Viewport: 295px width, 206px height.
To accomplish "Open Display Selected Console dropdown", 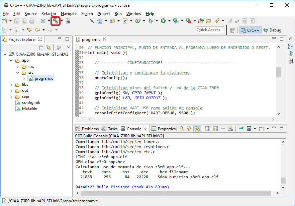I will [255, 129].
